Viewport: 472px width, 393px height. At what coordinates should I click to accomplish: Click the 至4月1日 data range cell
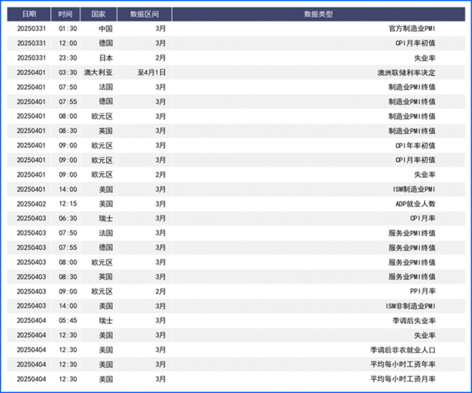[x=152, y=72]
